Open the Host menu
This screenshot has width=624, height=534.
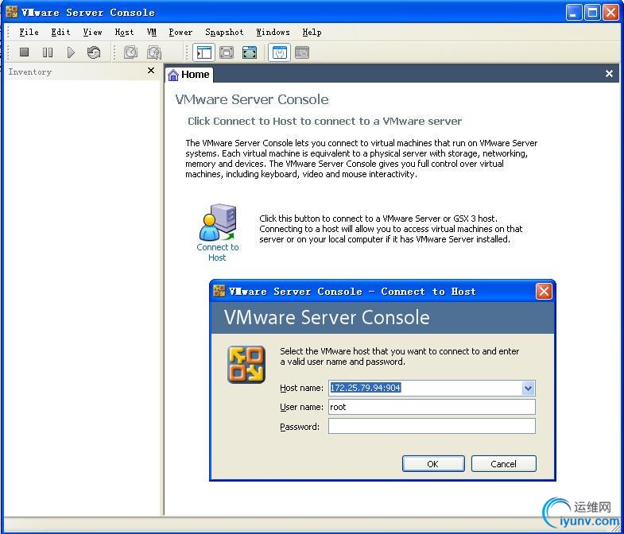(x=124, y=33)
